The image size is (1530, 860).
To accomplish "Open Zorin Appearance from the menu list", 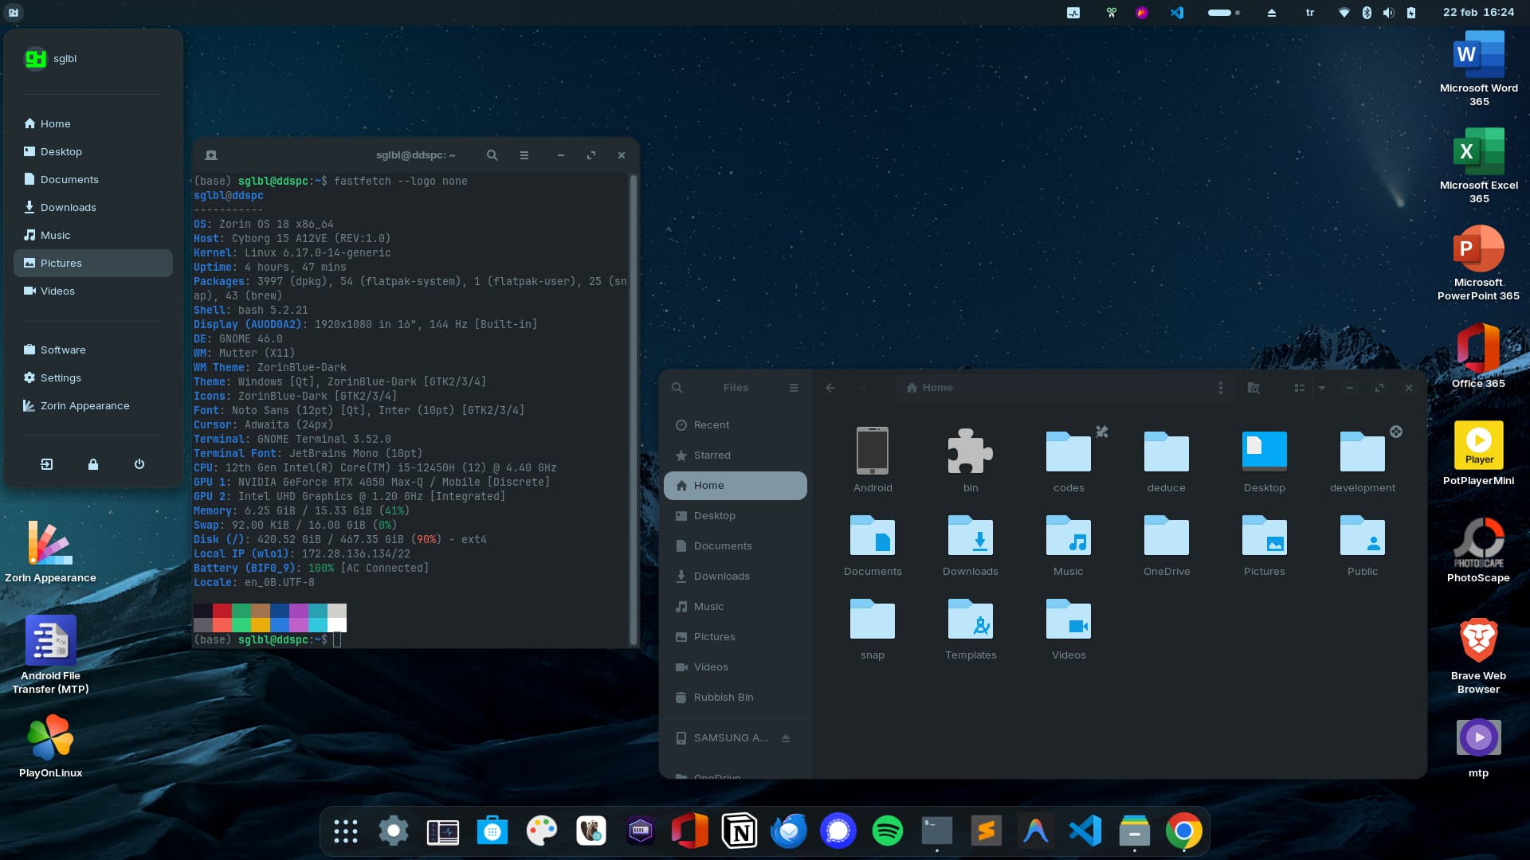I will tap(84, 406).
